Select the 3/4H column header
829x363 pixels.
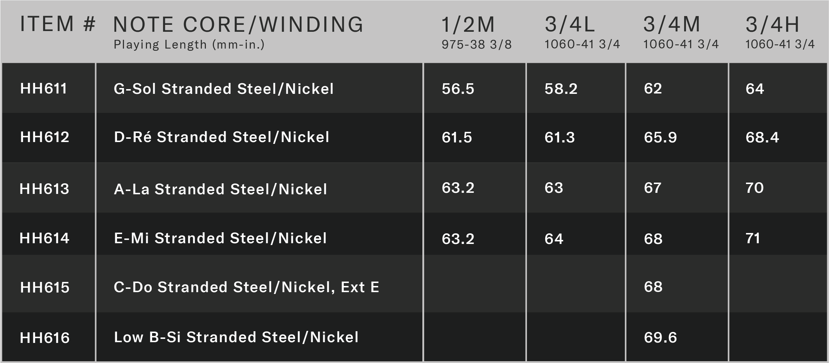point(772,25)
